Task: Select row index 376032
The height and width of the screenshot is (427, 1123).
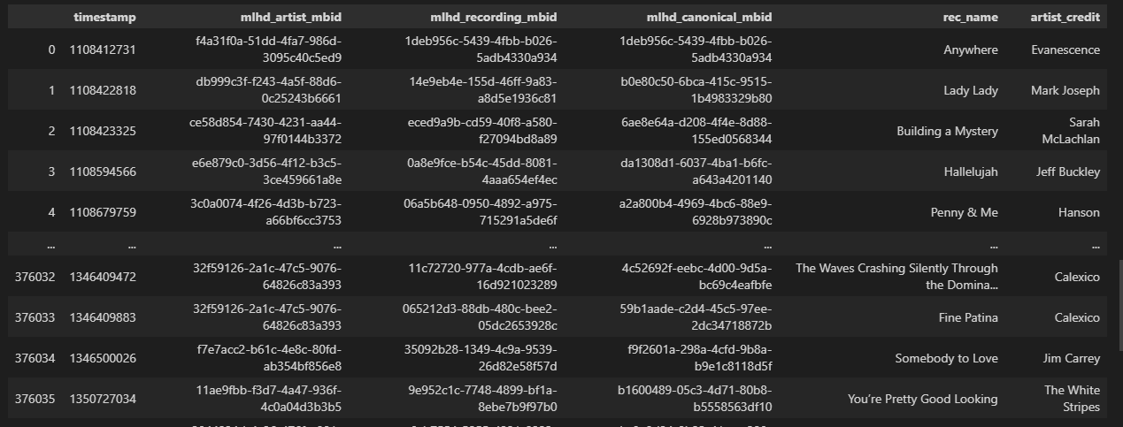Action: click(35, 277)
